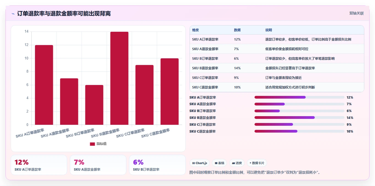Image resolution: width=375 pixels, height=186 pixels.
Task: Click the SKU C退款金额率 bar in chart
Action: 169,91
